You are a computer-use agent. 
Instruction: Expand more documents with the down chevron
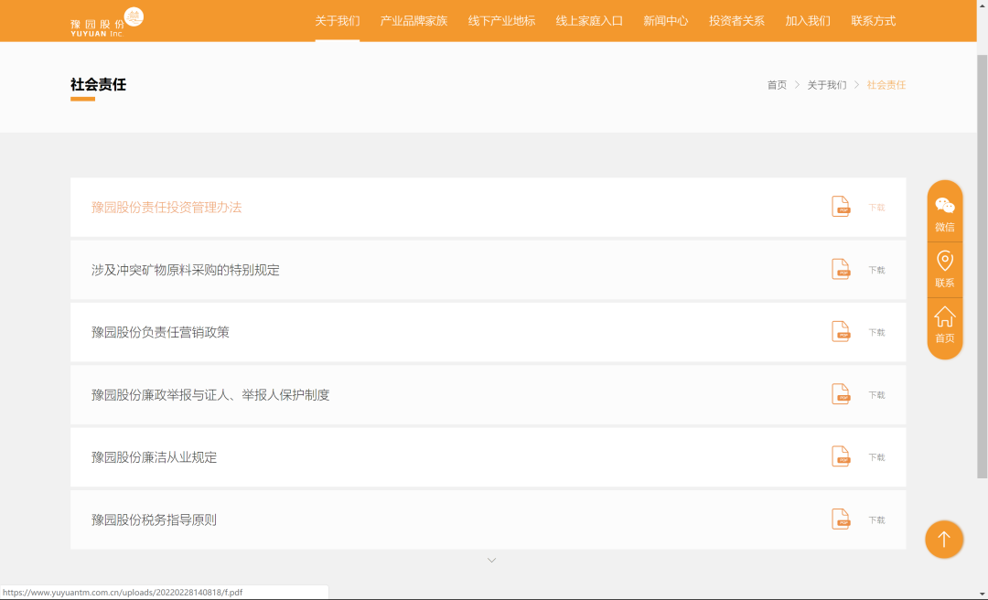tap(491, 561)
